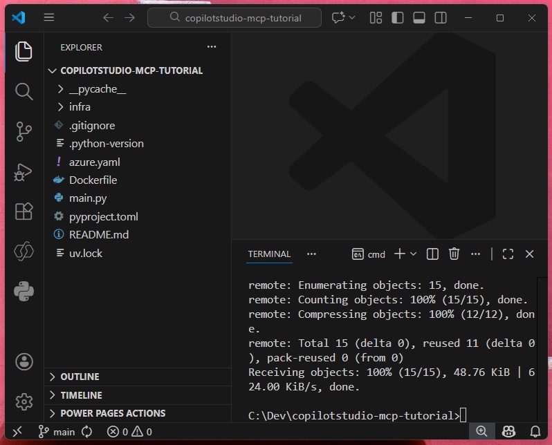Open the Source Control view
This screenshot has height=445, width=552.
click(24, 131)
